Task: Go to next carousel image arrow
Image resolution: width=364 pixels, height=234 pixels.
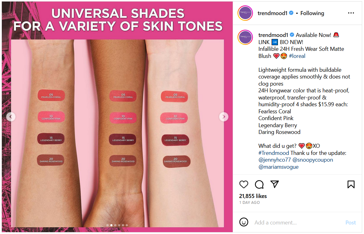Action: click(223, 117)
